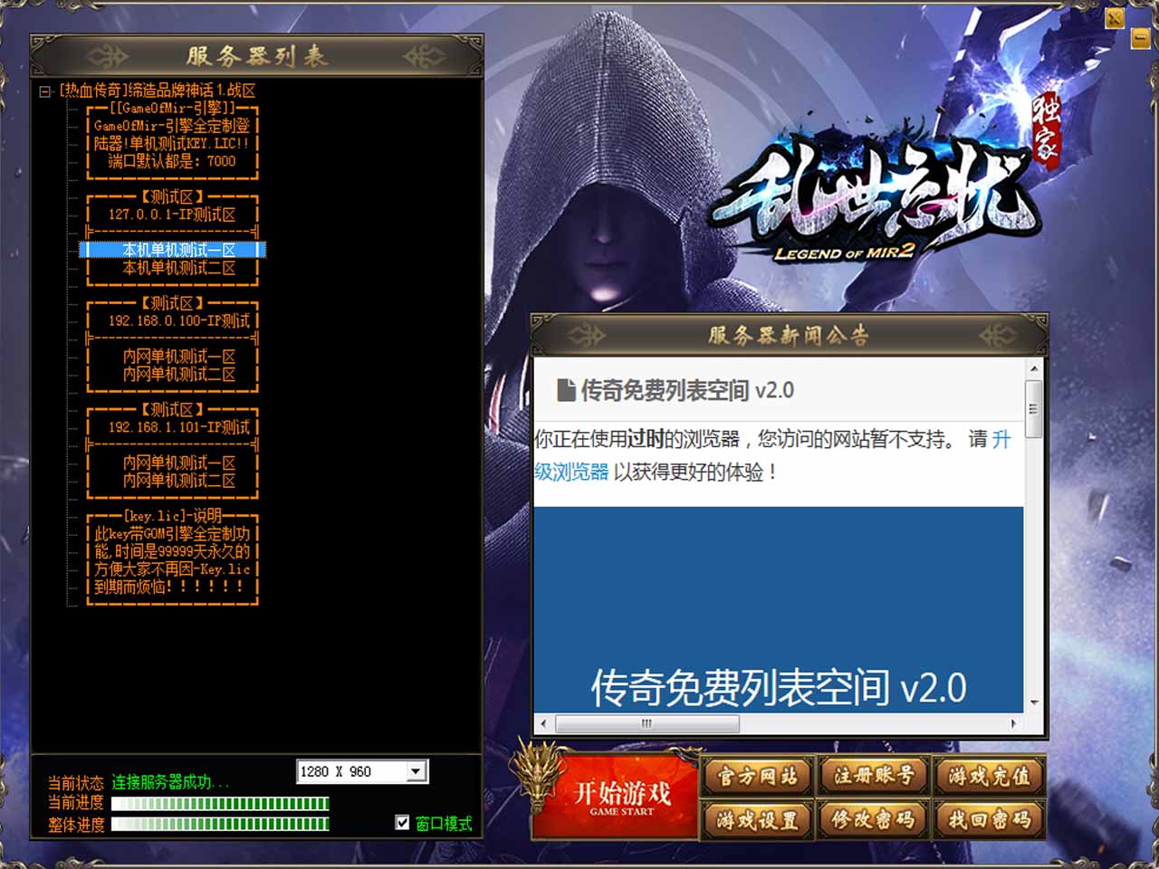Viewport: 1159px width, 869px height.
Task: Open the 官方网站 official website button
Action: tap(758, 777)
